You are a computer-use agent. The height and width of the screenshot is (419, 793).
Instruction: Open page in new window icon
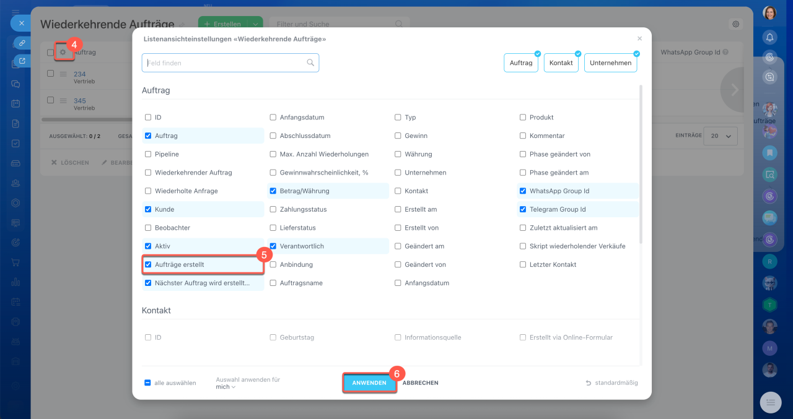(22, 61)
